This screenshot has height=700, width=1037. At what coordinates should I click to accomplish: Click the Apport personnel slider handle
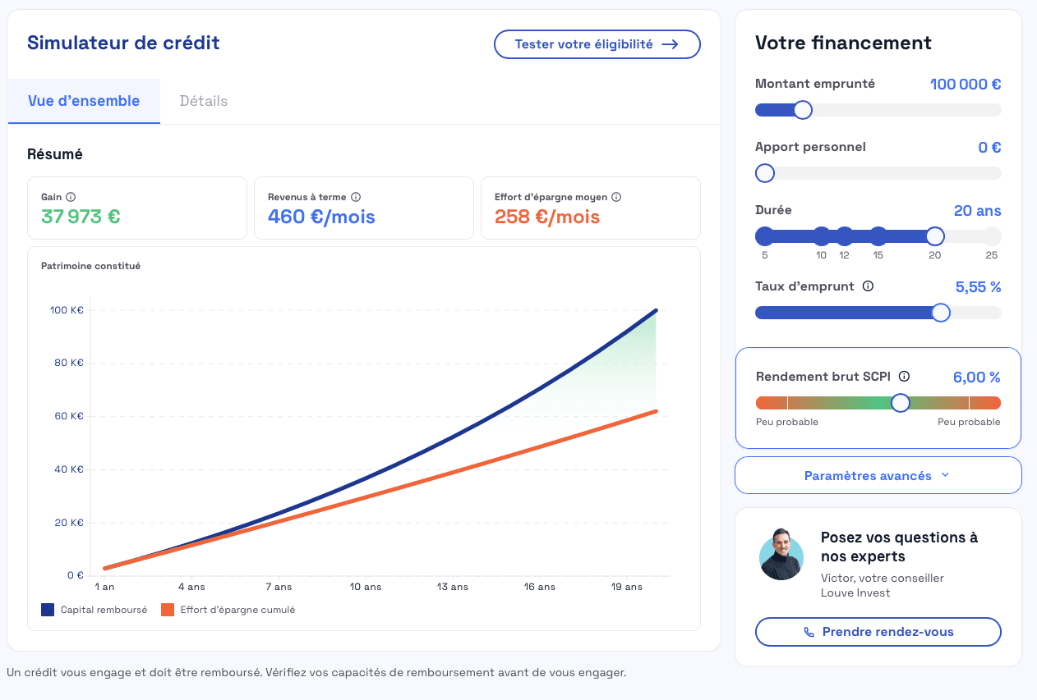tap(765, 173)
